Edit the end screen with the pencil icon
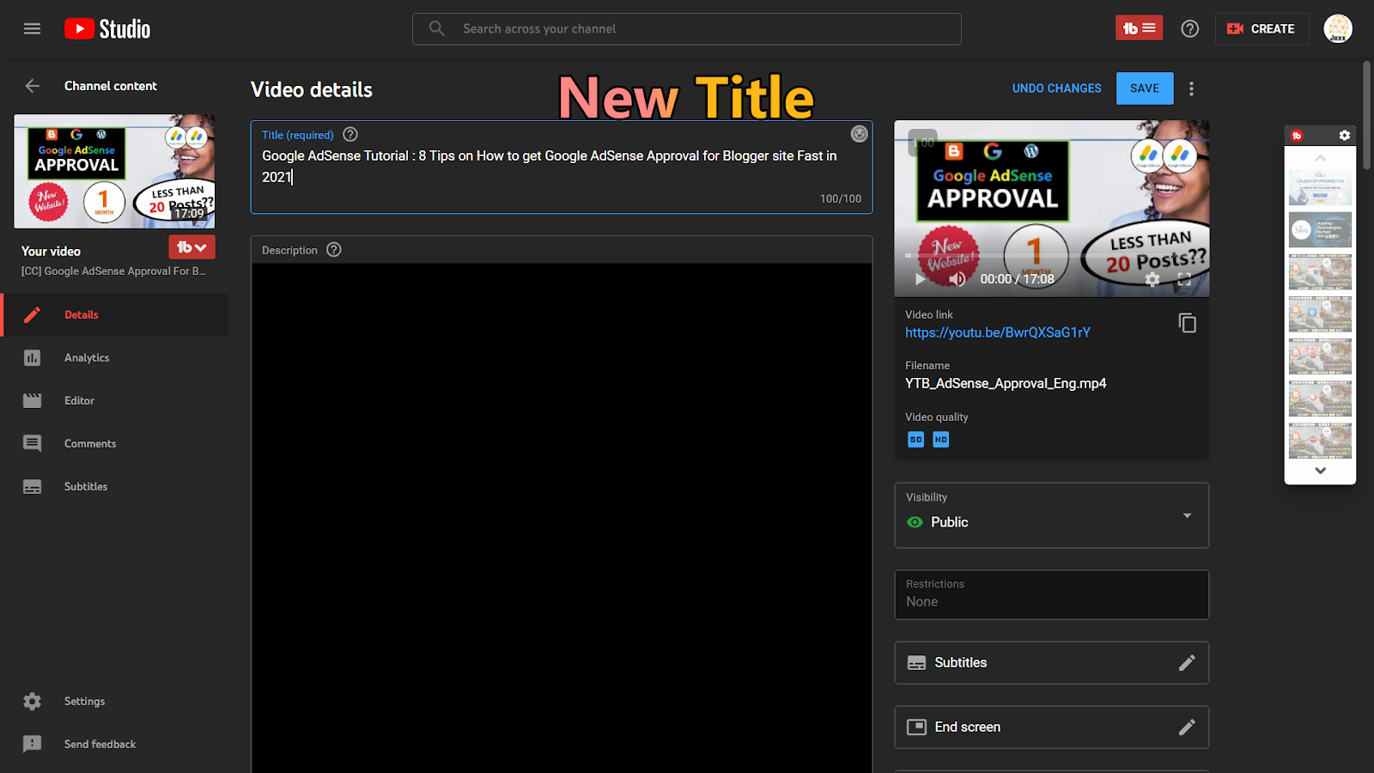Viewport: 1374px width, 773px height. click(1187, 727)
